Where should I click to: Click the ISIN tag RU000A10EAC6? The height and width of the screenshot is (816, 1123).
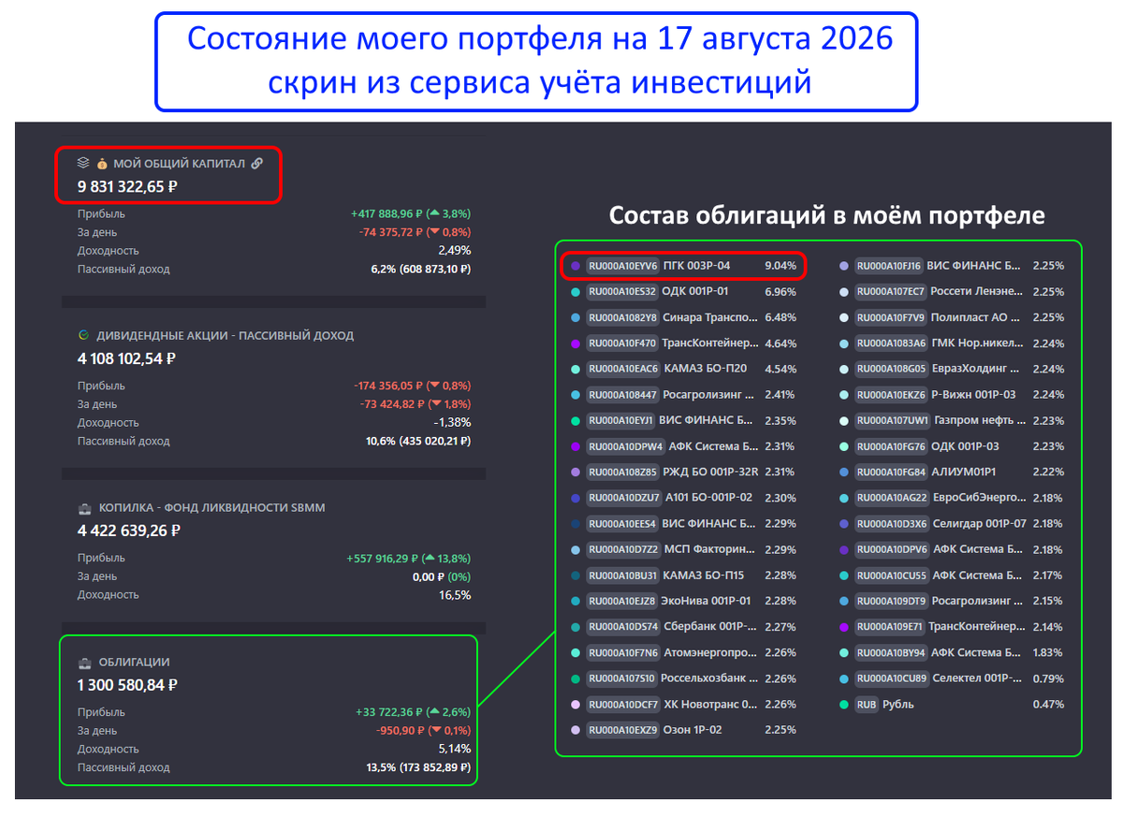pos(622,369)
